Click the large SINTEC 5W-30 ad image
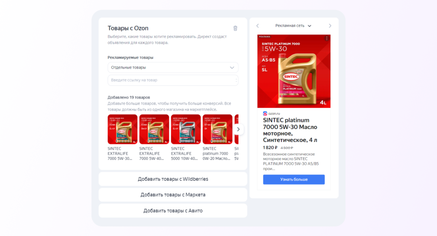Image resolution: width=437 pixels, height=236 pixels. tap(294, 71)
